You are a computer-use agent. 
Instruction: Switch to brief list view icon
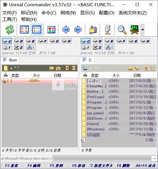click(x=24, y=30)
